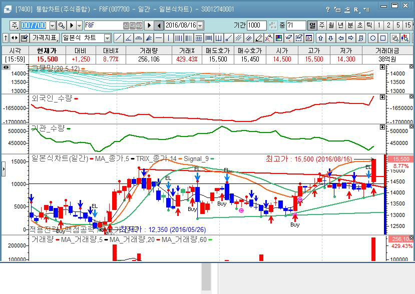Click the 분 (minute) period tab
This screenshot has height=294, width=415.
click(350, 25)
